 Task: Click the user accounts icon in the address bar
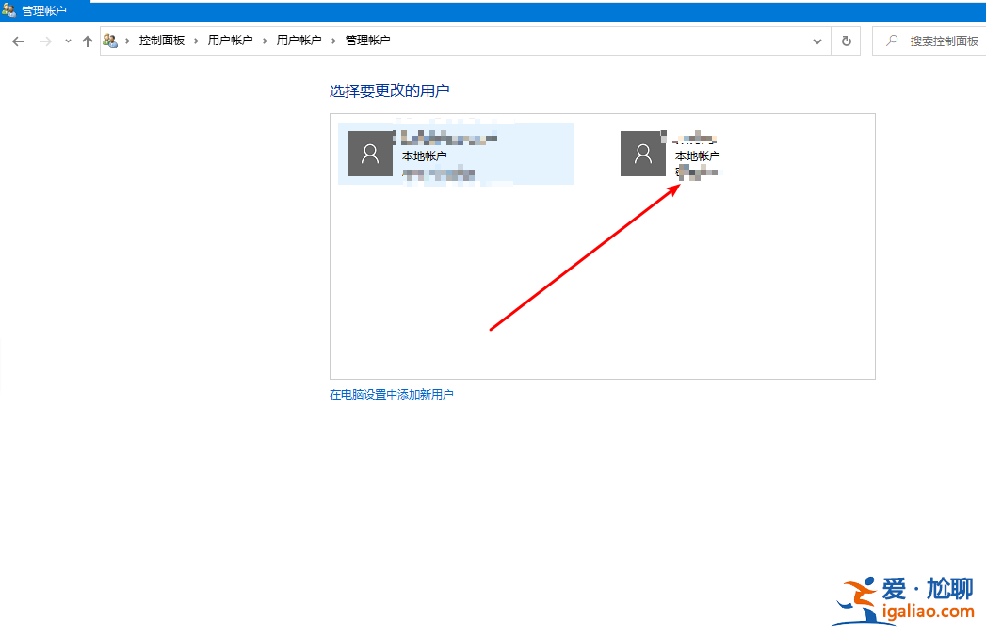[x=110, y=41]
